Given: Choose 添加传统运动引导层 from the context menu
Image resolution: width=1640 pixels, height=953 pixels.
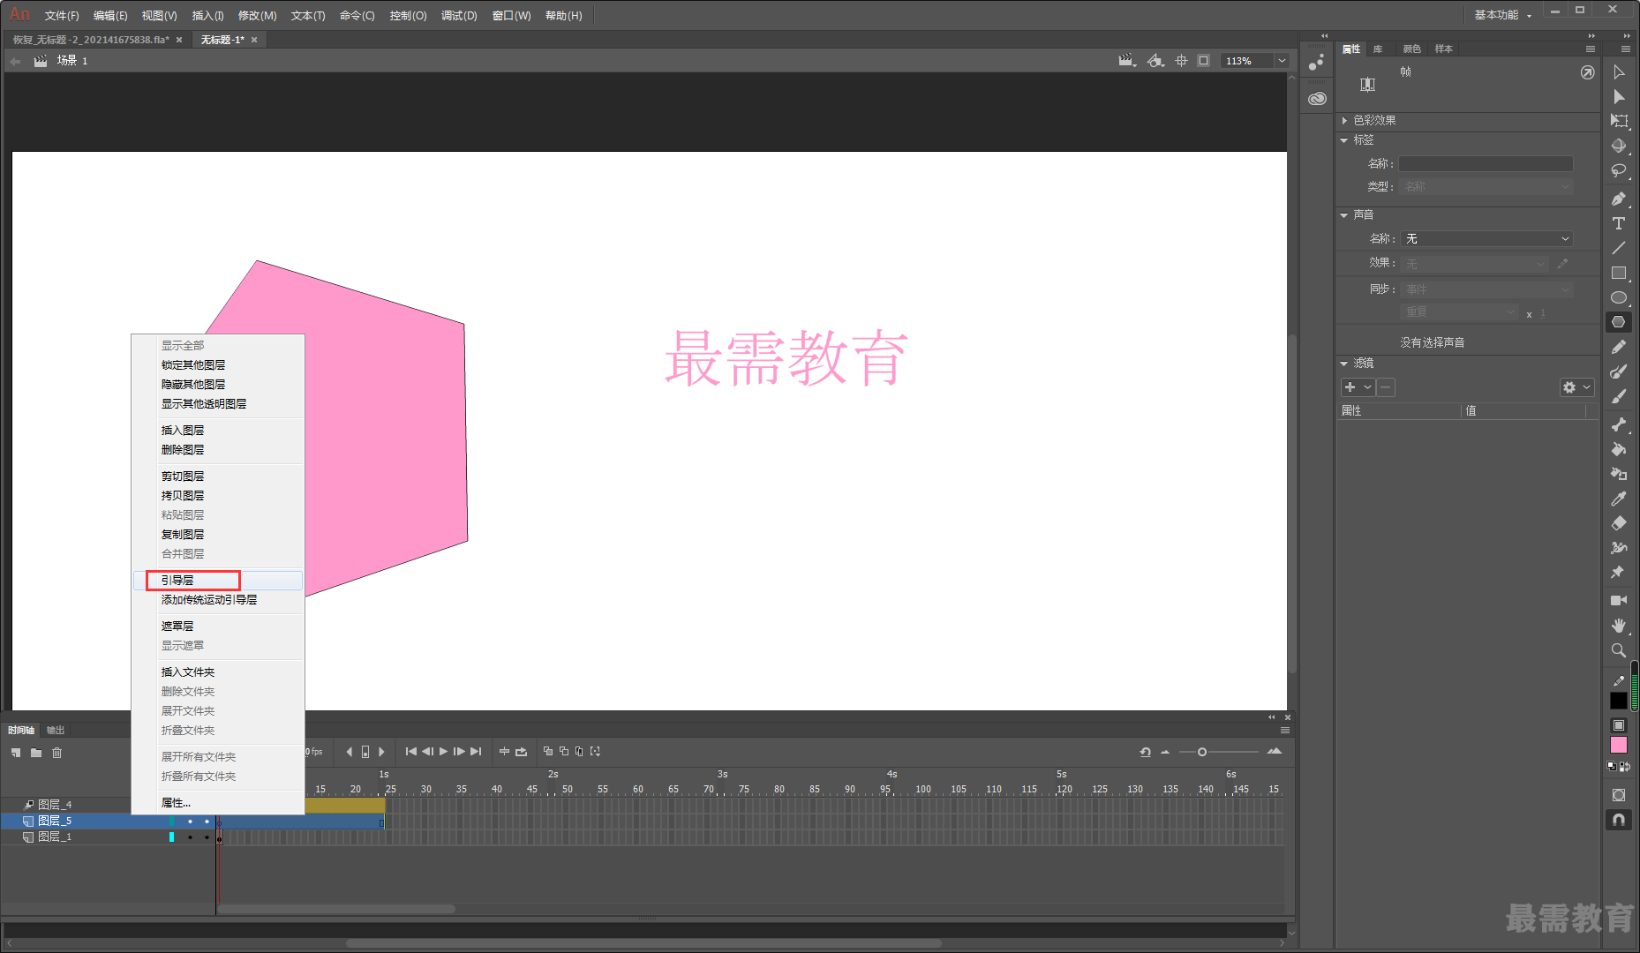Looking at the screenshot, I should (218, 599).
